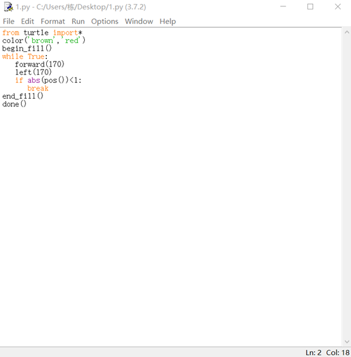Viewport: 351px width, 357px height.
Task: Open the File menu
Action: pyautogui.click(x=9, y=22)
